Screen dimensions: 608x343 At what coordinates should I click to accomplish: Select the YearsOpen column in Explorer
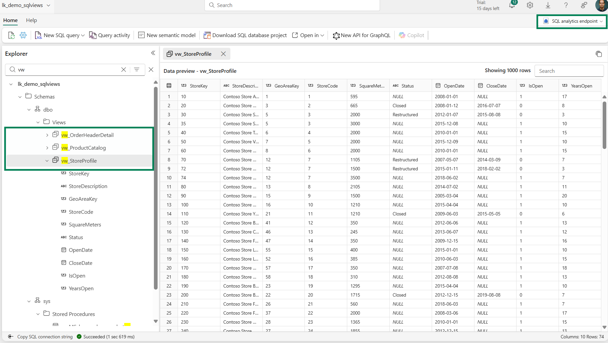pos(81,289)
